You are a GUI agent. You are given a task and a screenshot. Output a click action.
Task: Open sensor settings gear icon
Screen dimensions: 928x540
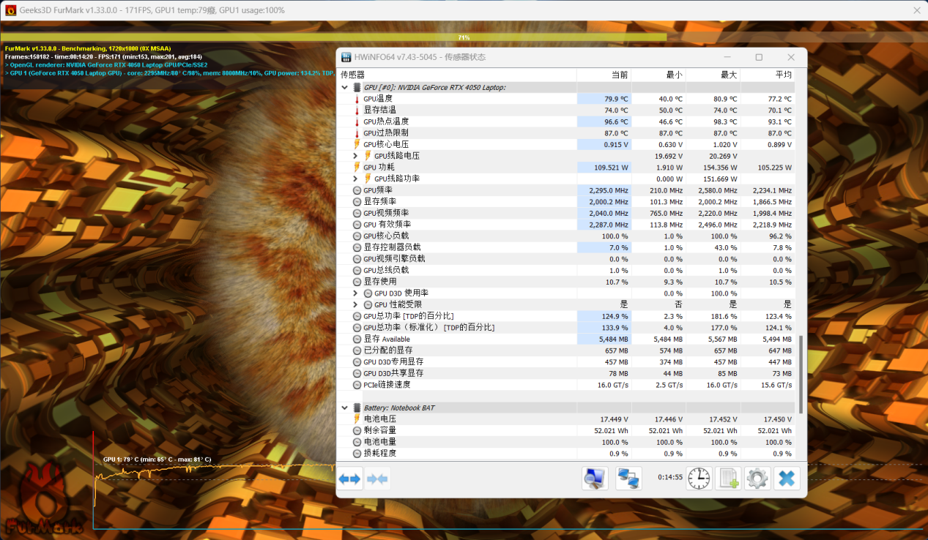[757, 479]
